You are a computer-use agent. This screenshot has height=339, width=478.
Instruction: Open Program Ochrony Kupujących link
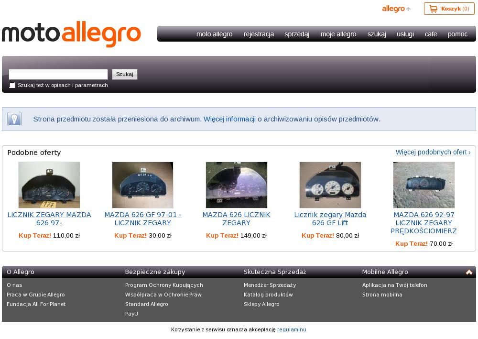(x=164, y=285)
